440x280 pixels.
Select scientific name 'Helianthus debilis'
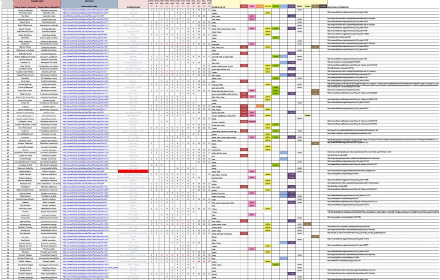point(49,35)
